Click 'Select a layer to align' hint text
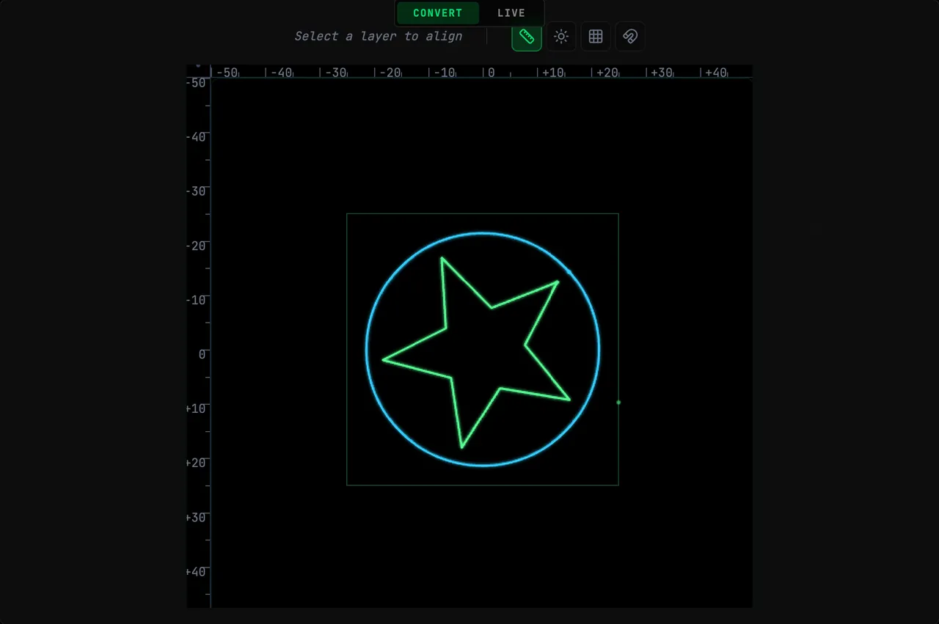Screen dimensions: 939x624 click(x=379, y=36)
